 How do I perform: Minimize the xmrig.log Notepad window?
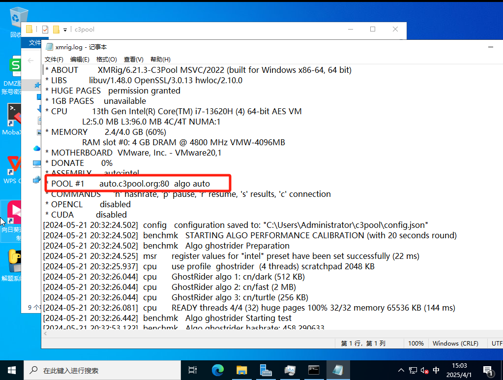click(x=491, y=47)
